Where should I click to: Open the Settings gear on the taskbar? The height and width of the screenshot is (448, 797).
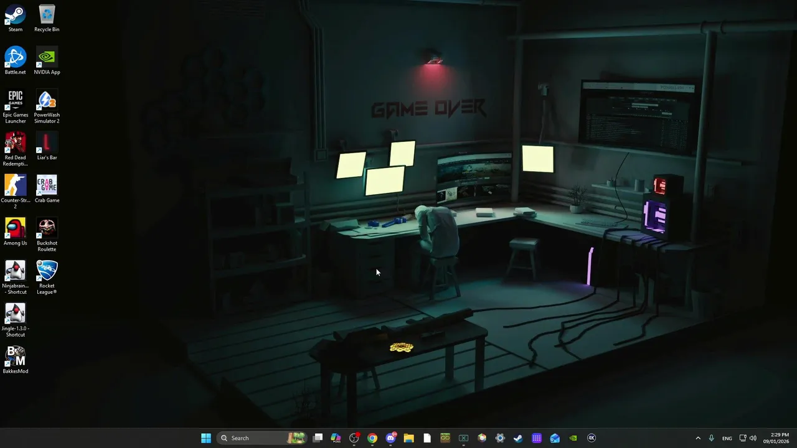tap(500, 438)
